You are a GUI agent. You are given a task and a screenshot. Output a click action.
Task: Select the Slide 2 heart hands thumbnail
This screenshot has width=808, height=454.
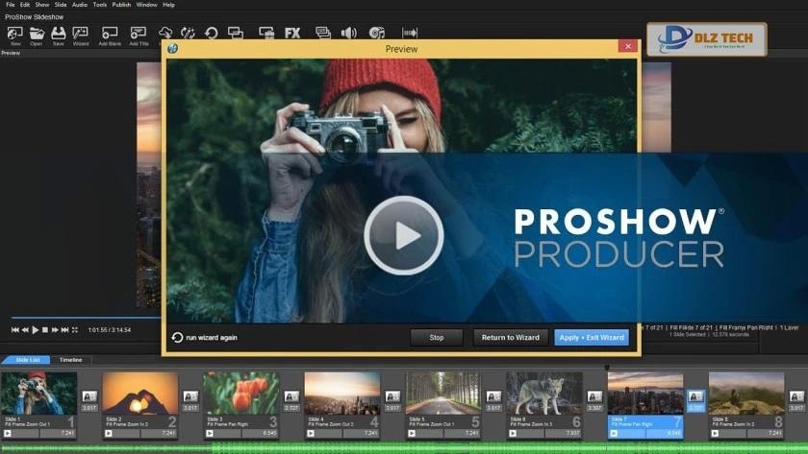(140, 394)
